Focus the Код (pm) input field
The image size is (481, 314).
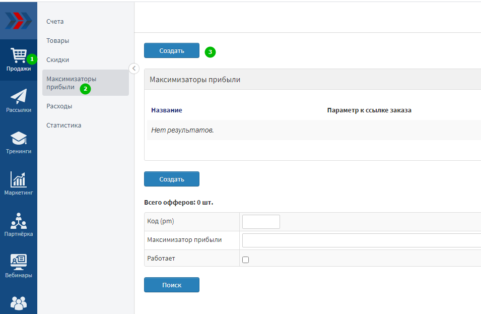(x=261, y=222)
